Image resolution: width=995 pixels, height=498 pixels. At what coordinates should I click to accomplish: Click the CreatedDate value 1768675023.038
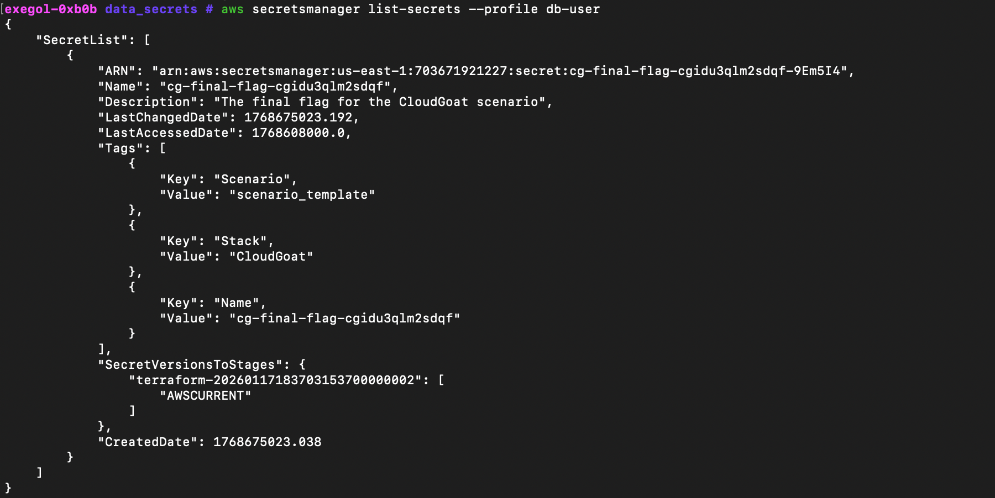(267, 442)
